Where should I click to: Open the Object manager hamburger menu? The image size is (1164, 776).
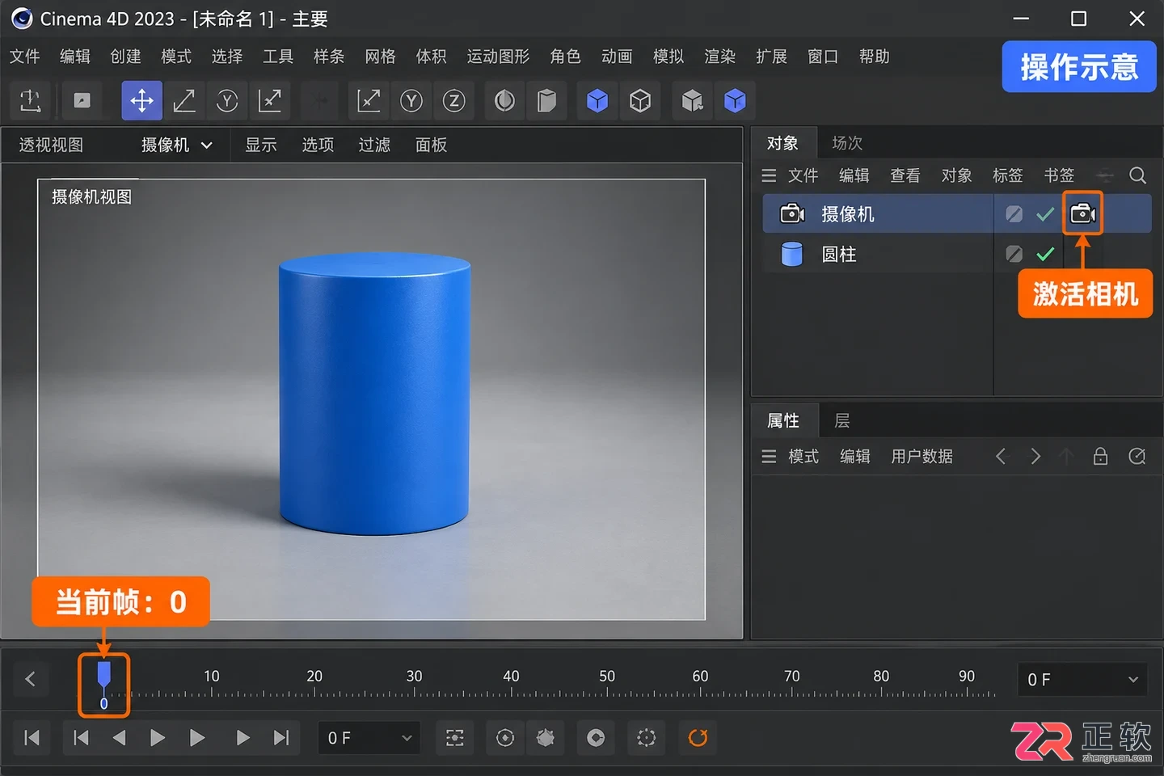pos(769,175)
